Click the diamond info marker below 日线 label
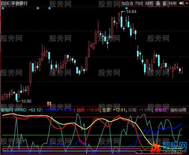 3,8
